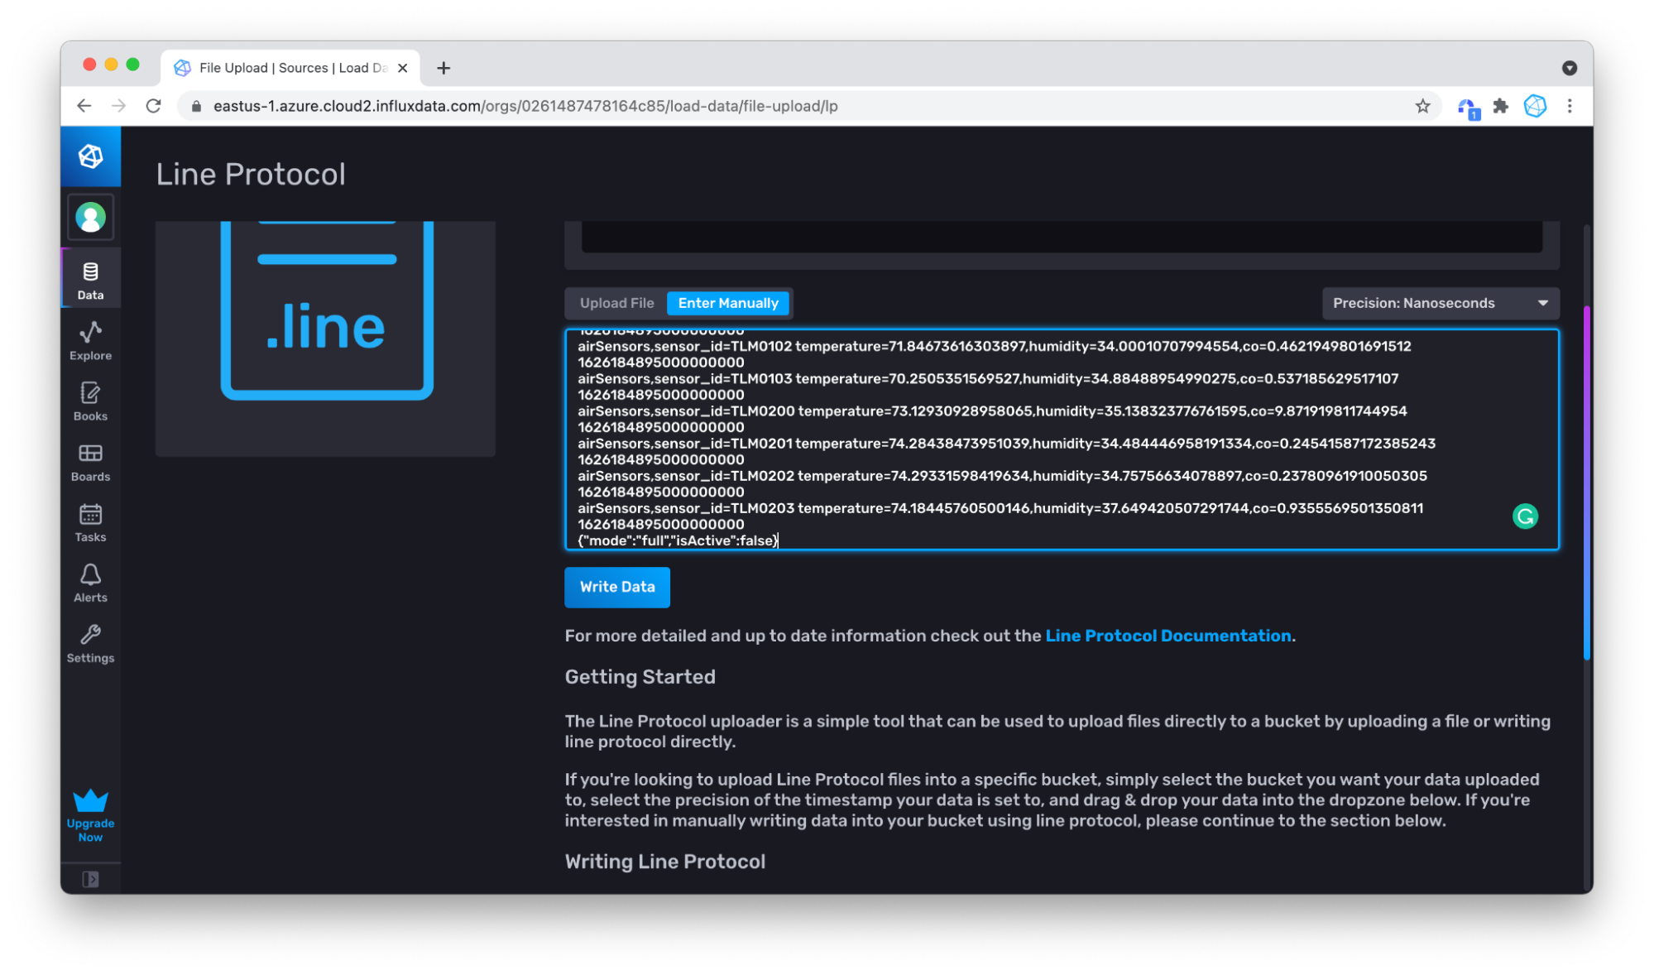Open the Boards dashboards section
Viewport: 1654px width, 975px height.
(90, 462)
